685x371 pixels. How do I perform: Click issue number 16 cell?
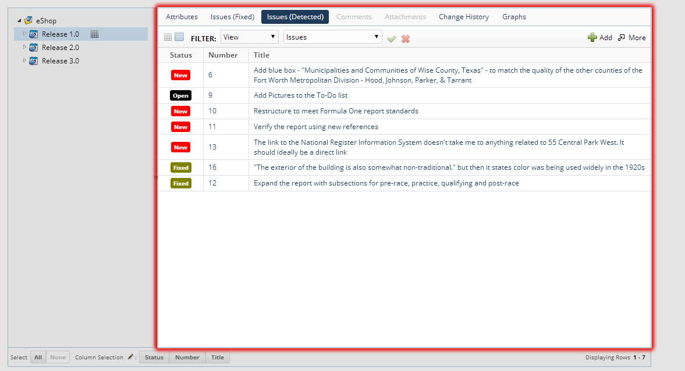pos(226,167)
